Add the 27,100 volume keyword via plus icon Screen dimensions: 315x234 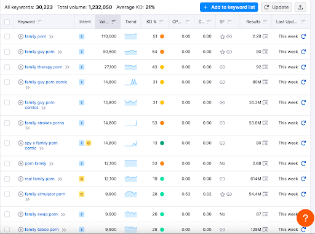click(20, 67)
